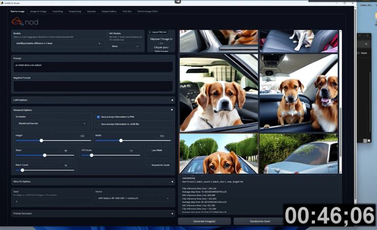Select the top-right thumbnail of a dog on a car seat
The width and height of the screenshot is (377, 230).
298,41
